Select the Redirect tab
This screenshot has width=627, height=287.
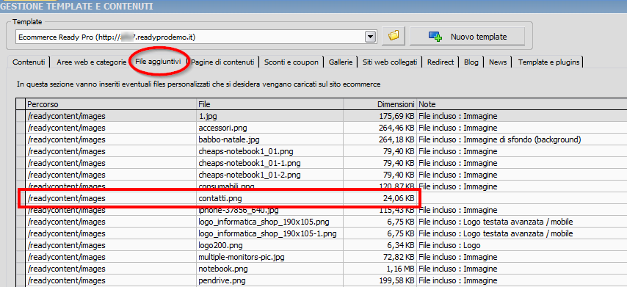point(441,62)
